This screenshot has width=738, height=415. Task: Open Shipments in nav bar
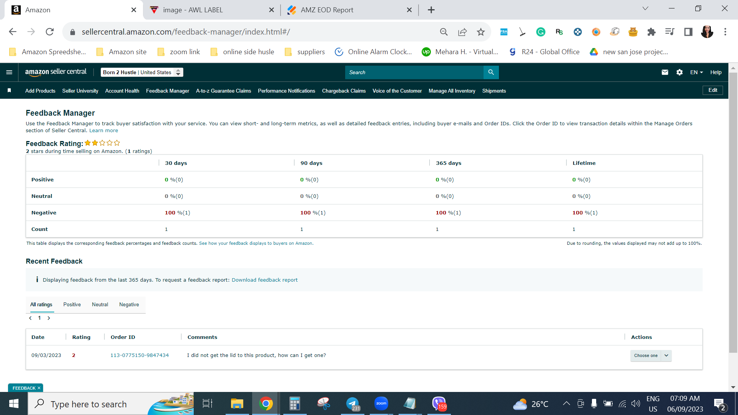(x=494, y=91)
